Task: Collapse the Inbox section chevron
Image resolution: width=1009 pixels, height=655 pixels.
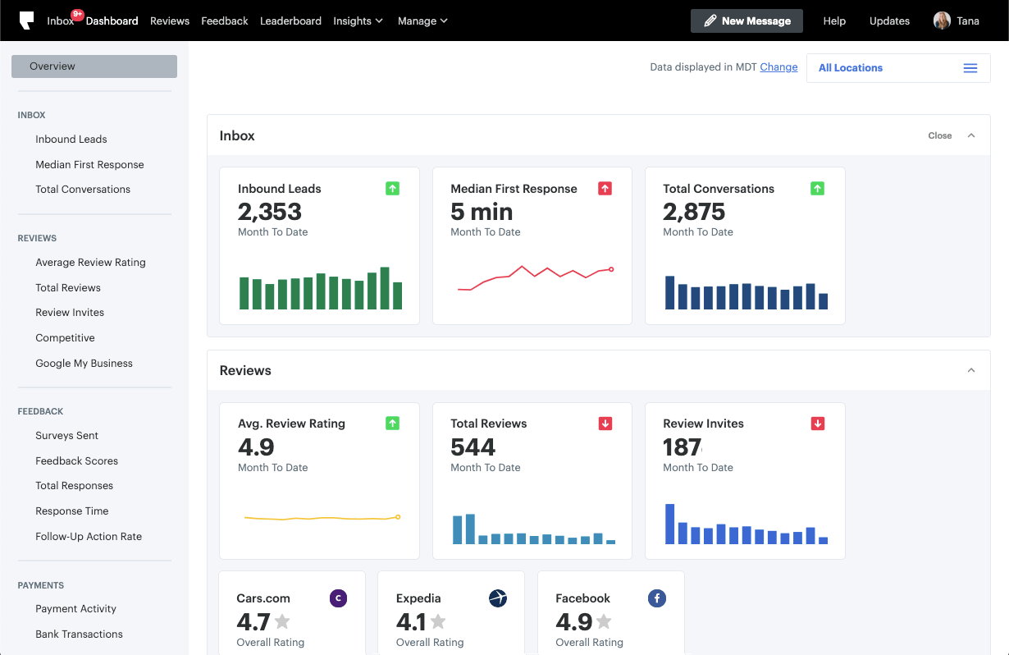Action: pos(971,135)
